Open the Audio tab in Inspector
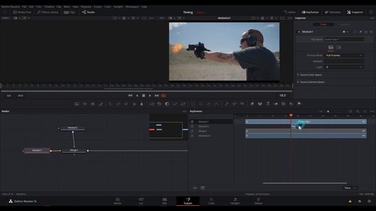Image resolution: width=376 pixels, height=211 pixels. (338, 47)
